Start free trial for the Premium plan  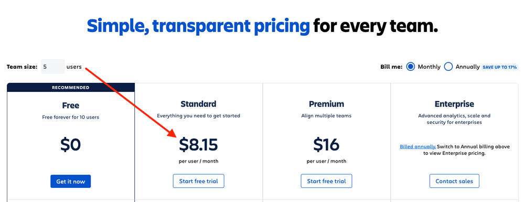click(x=326, y=181)
